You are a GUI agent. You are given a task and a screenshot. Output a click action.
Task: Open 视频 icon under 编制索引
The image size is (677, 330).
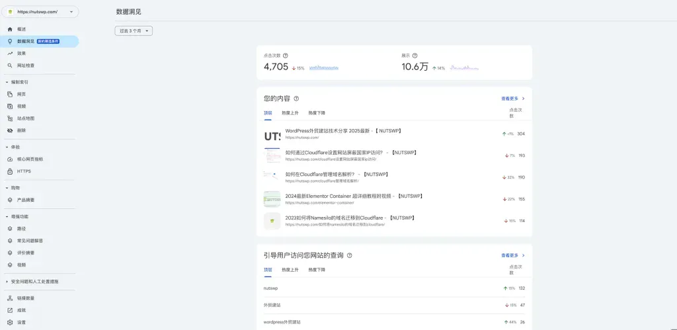(x=10, y=106)
